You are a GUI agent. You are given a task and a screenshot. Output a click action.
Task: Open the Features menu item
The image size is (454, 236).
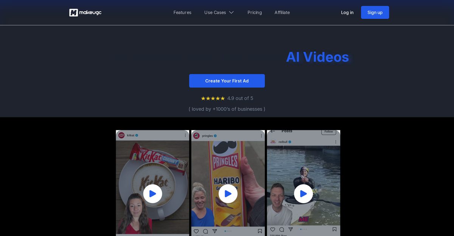182,12
